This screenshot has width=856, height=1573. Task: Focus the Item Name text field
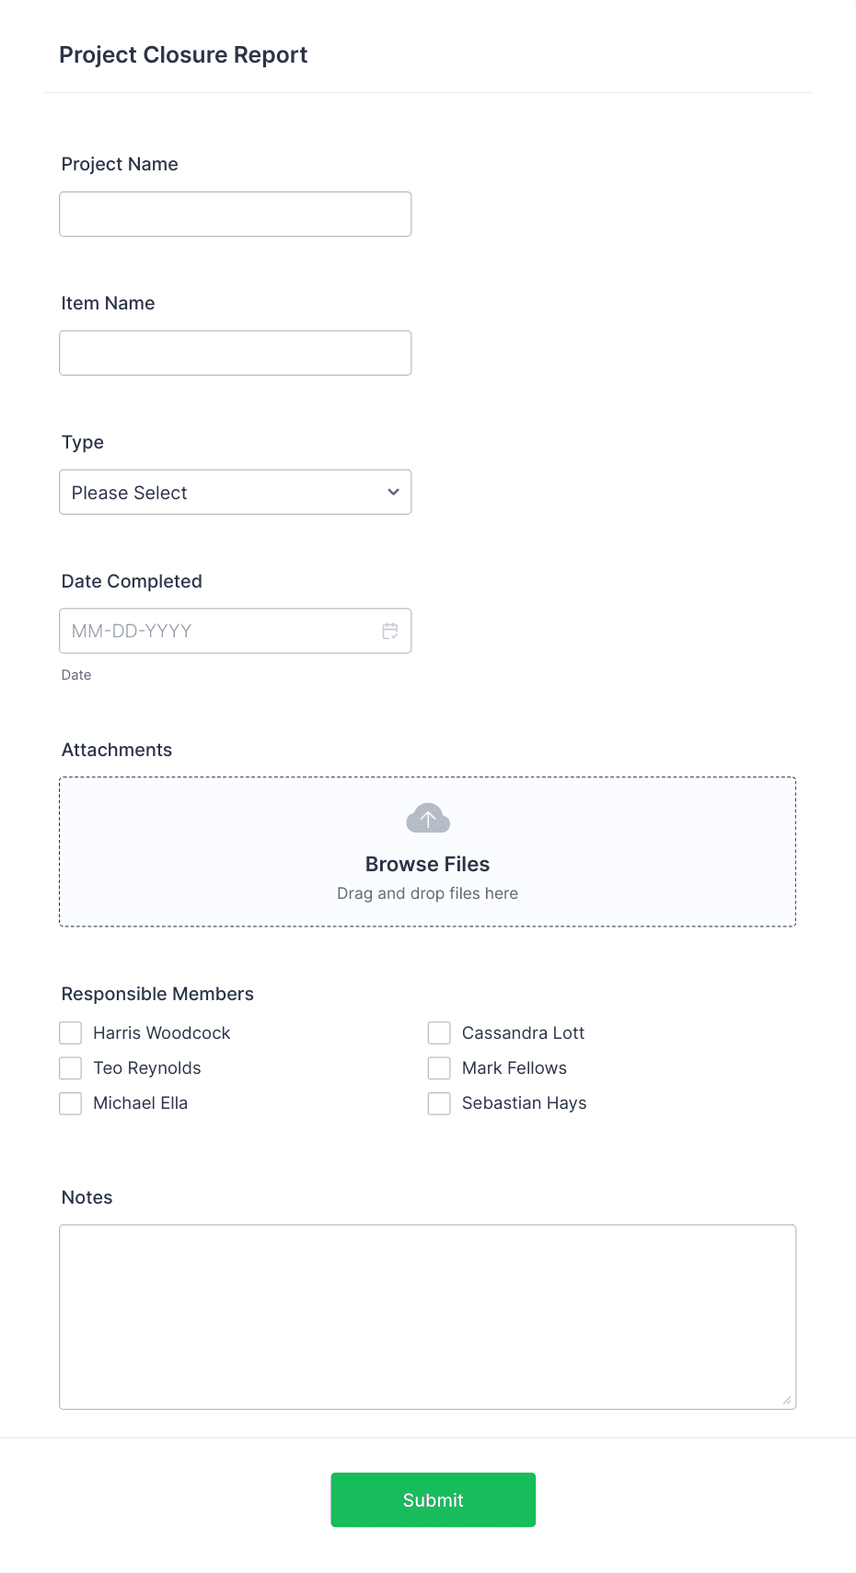click(236, 353)
